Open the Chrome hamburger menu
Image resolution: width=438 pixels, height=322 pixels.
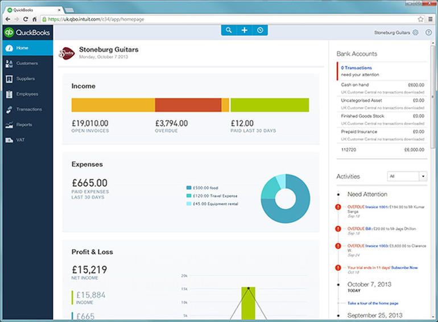coord(431,19)
